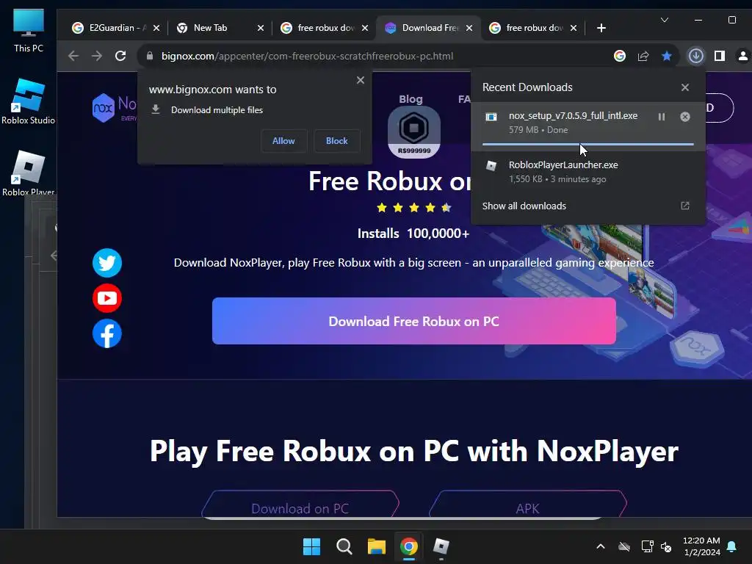
Task: Open Roblox Player desktop shortcut
Action: tap(29, 173)
